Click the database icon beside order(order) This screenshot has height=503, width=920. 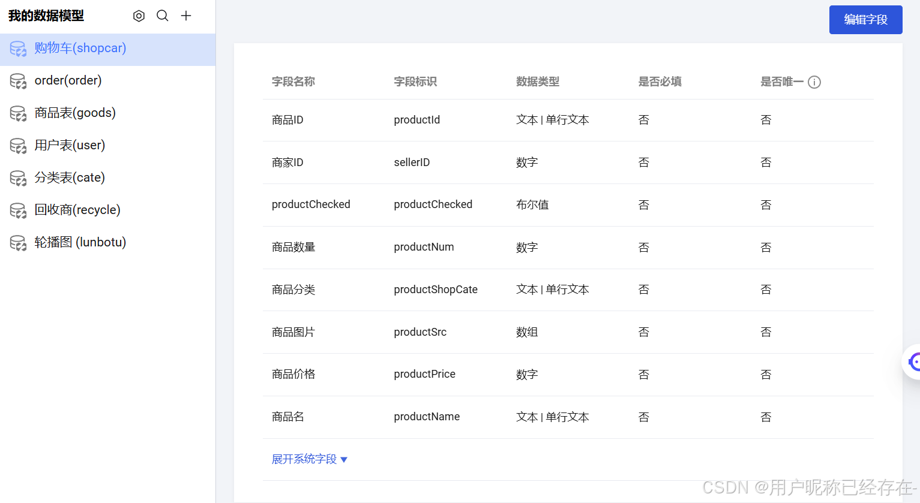(18, 81)
